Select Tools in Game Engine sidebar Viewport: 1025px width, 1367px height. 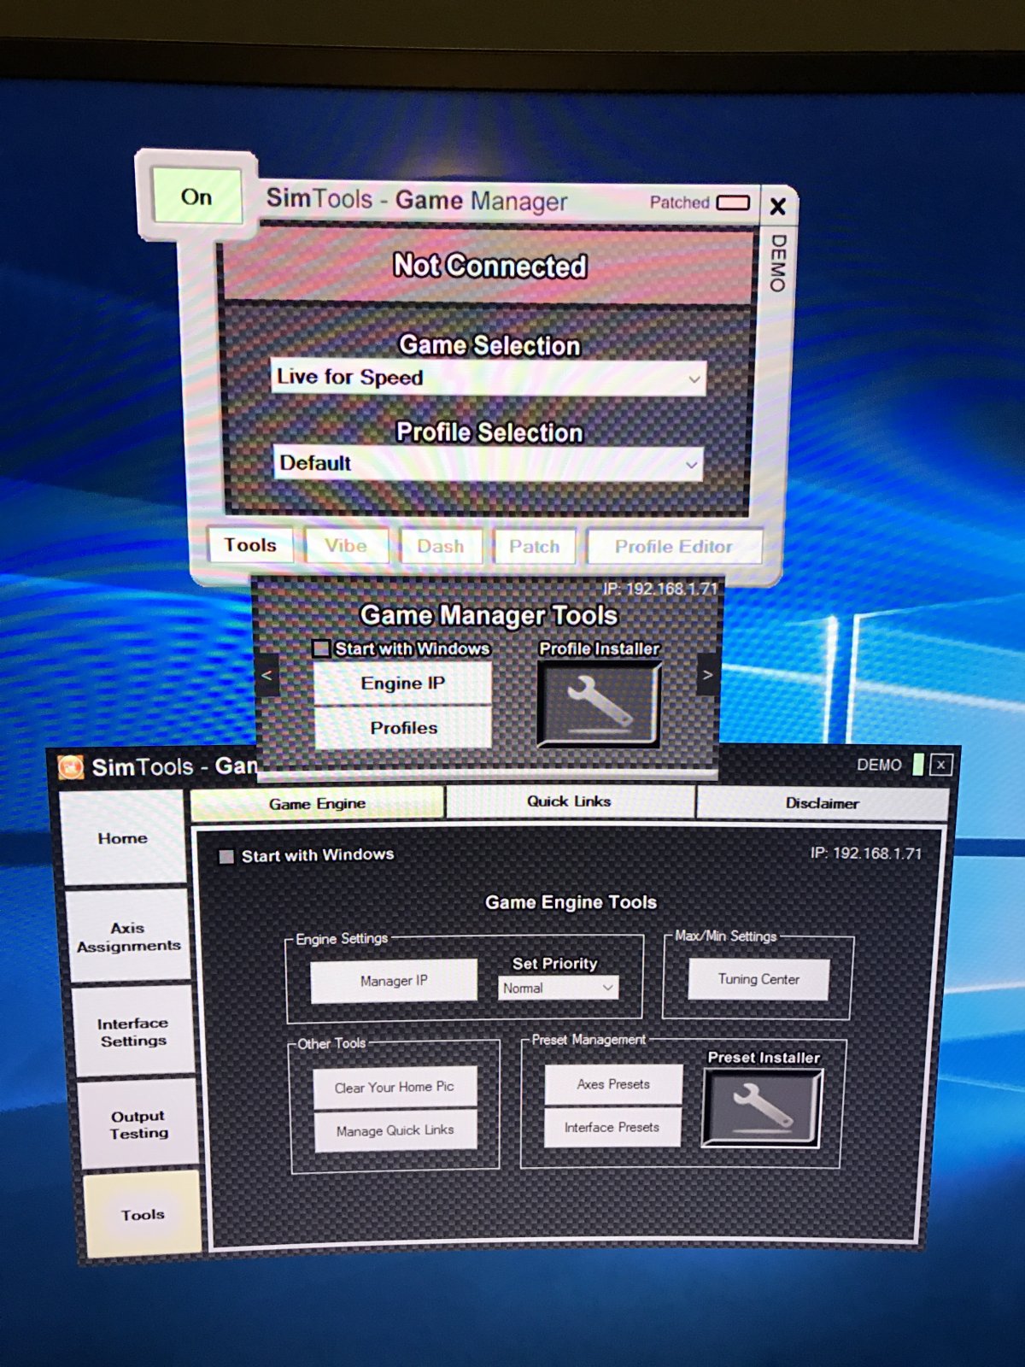143,1215
